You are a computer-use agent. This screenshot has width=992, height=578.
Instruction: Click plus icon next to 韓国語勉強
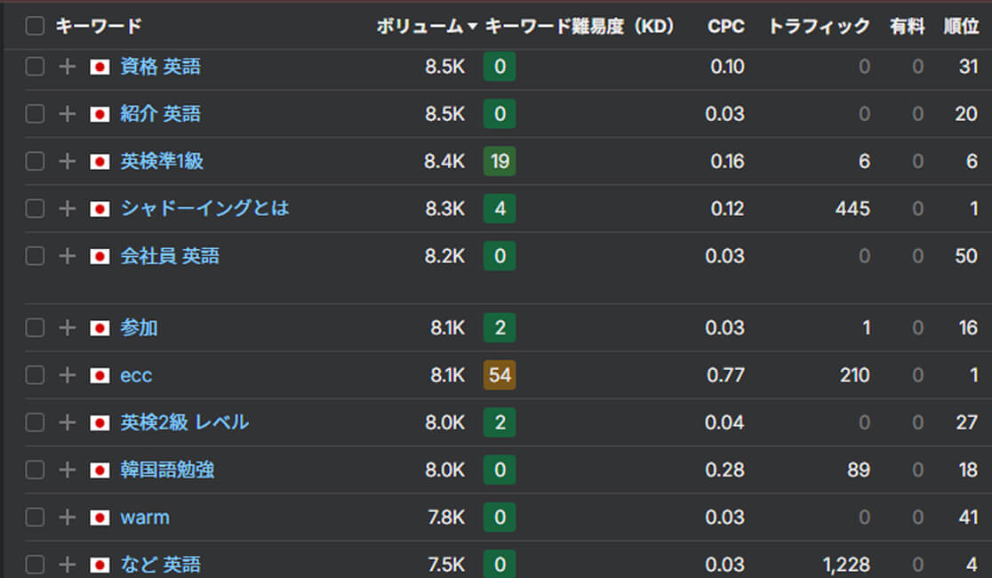pyautogui.click(x=67, y=470)
